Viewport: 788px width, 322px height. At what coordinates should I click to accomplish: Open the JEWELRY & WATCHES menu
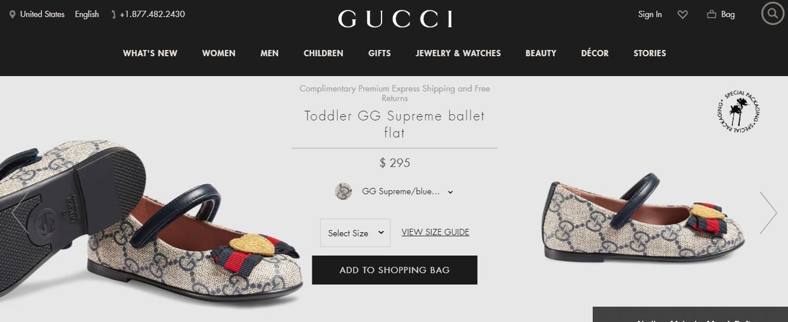pos(458,53)
